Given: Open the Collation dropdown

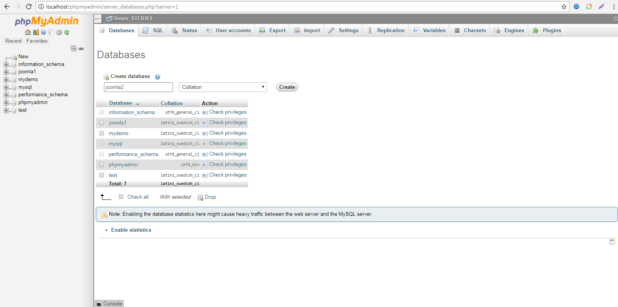Looking at the screenshot, I should click(x=223, y=87).
